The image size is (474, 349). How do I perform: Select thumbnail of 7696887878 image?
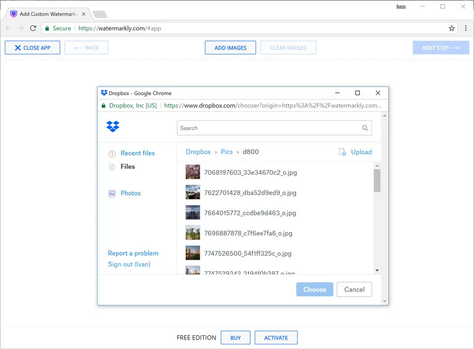click(193, 233)
